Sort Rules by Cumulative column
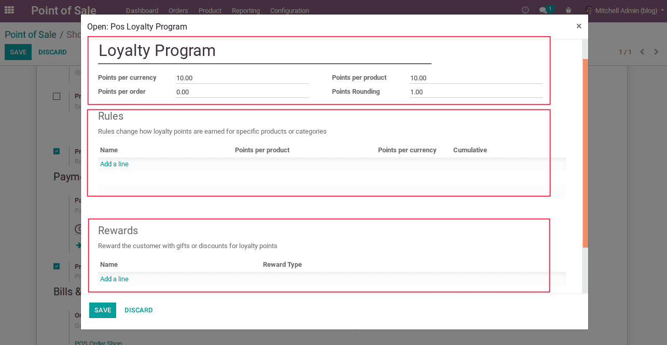 click(470, 150)
